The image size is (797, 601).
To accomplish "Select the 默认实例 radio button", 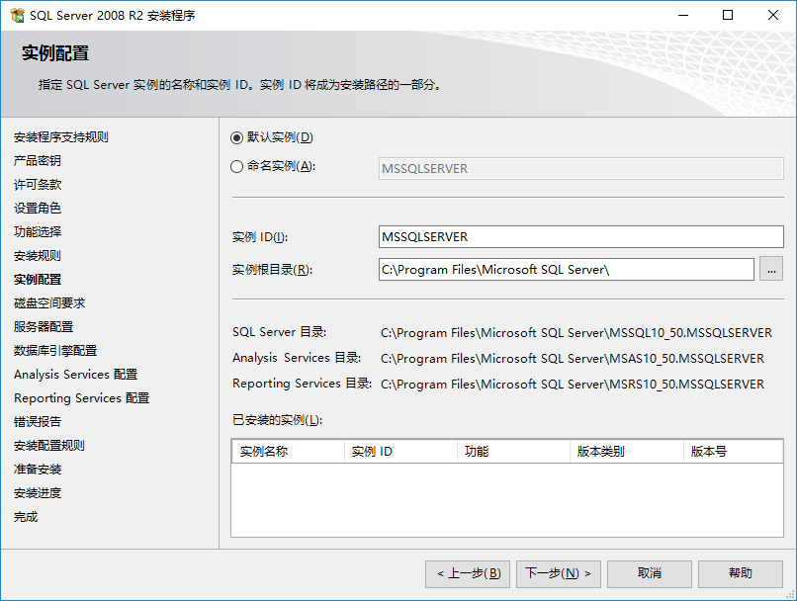I will pyautogui.click(x=236, y=137).
